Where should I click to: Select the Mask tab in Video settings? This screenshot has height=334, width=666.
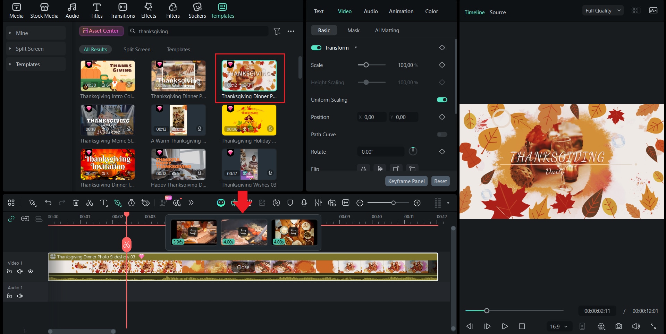coord(353,30)
